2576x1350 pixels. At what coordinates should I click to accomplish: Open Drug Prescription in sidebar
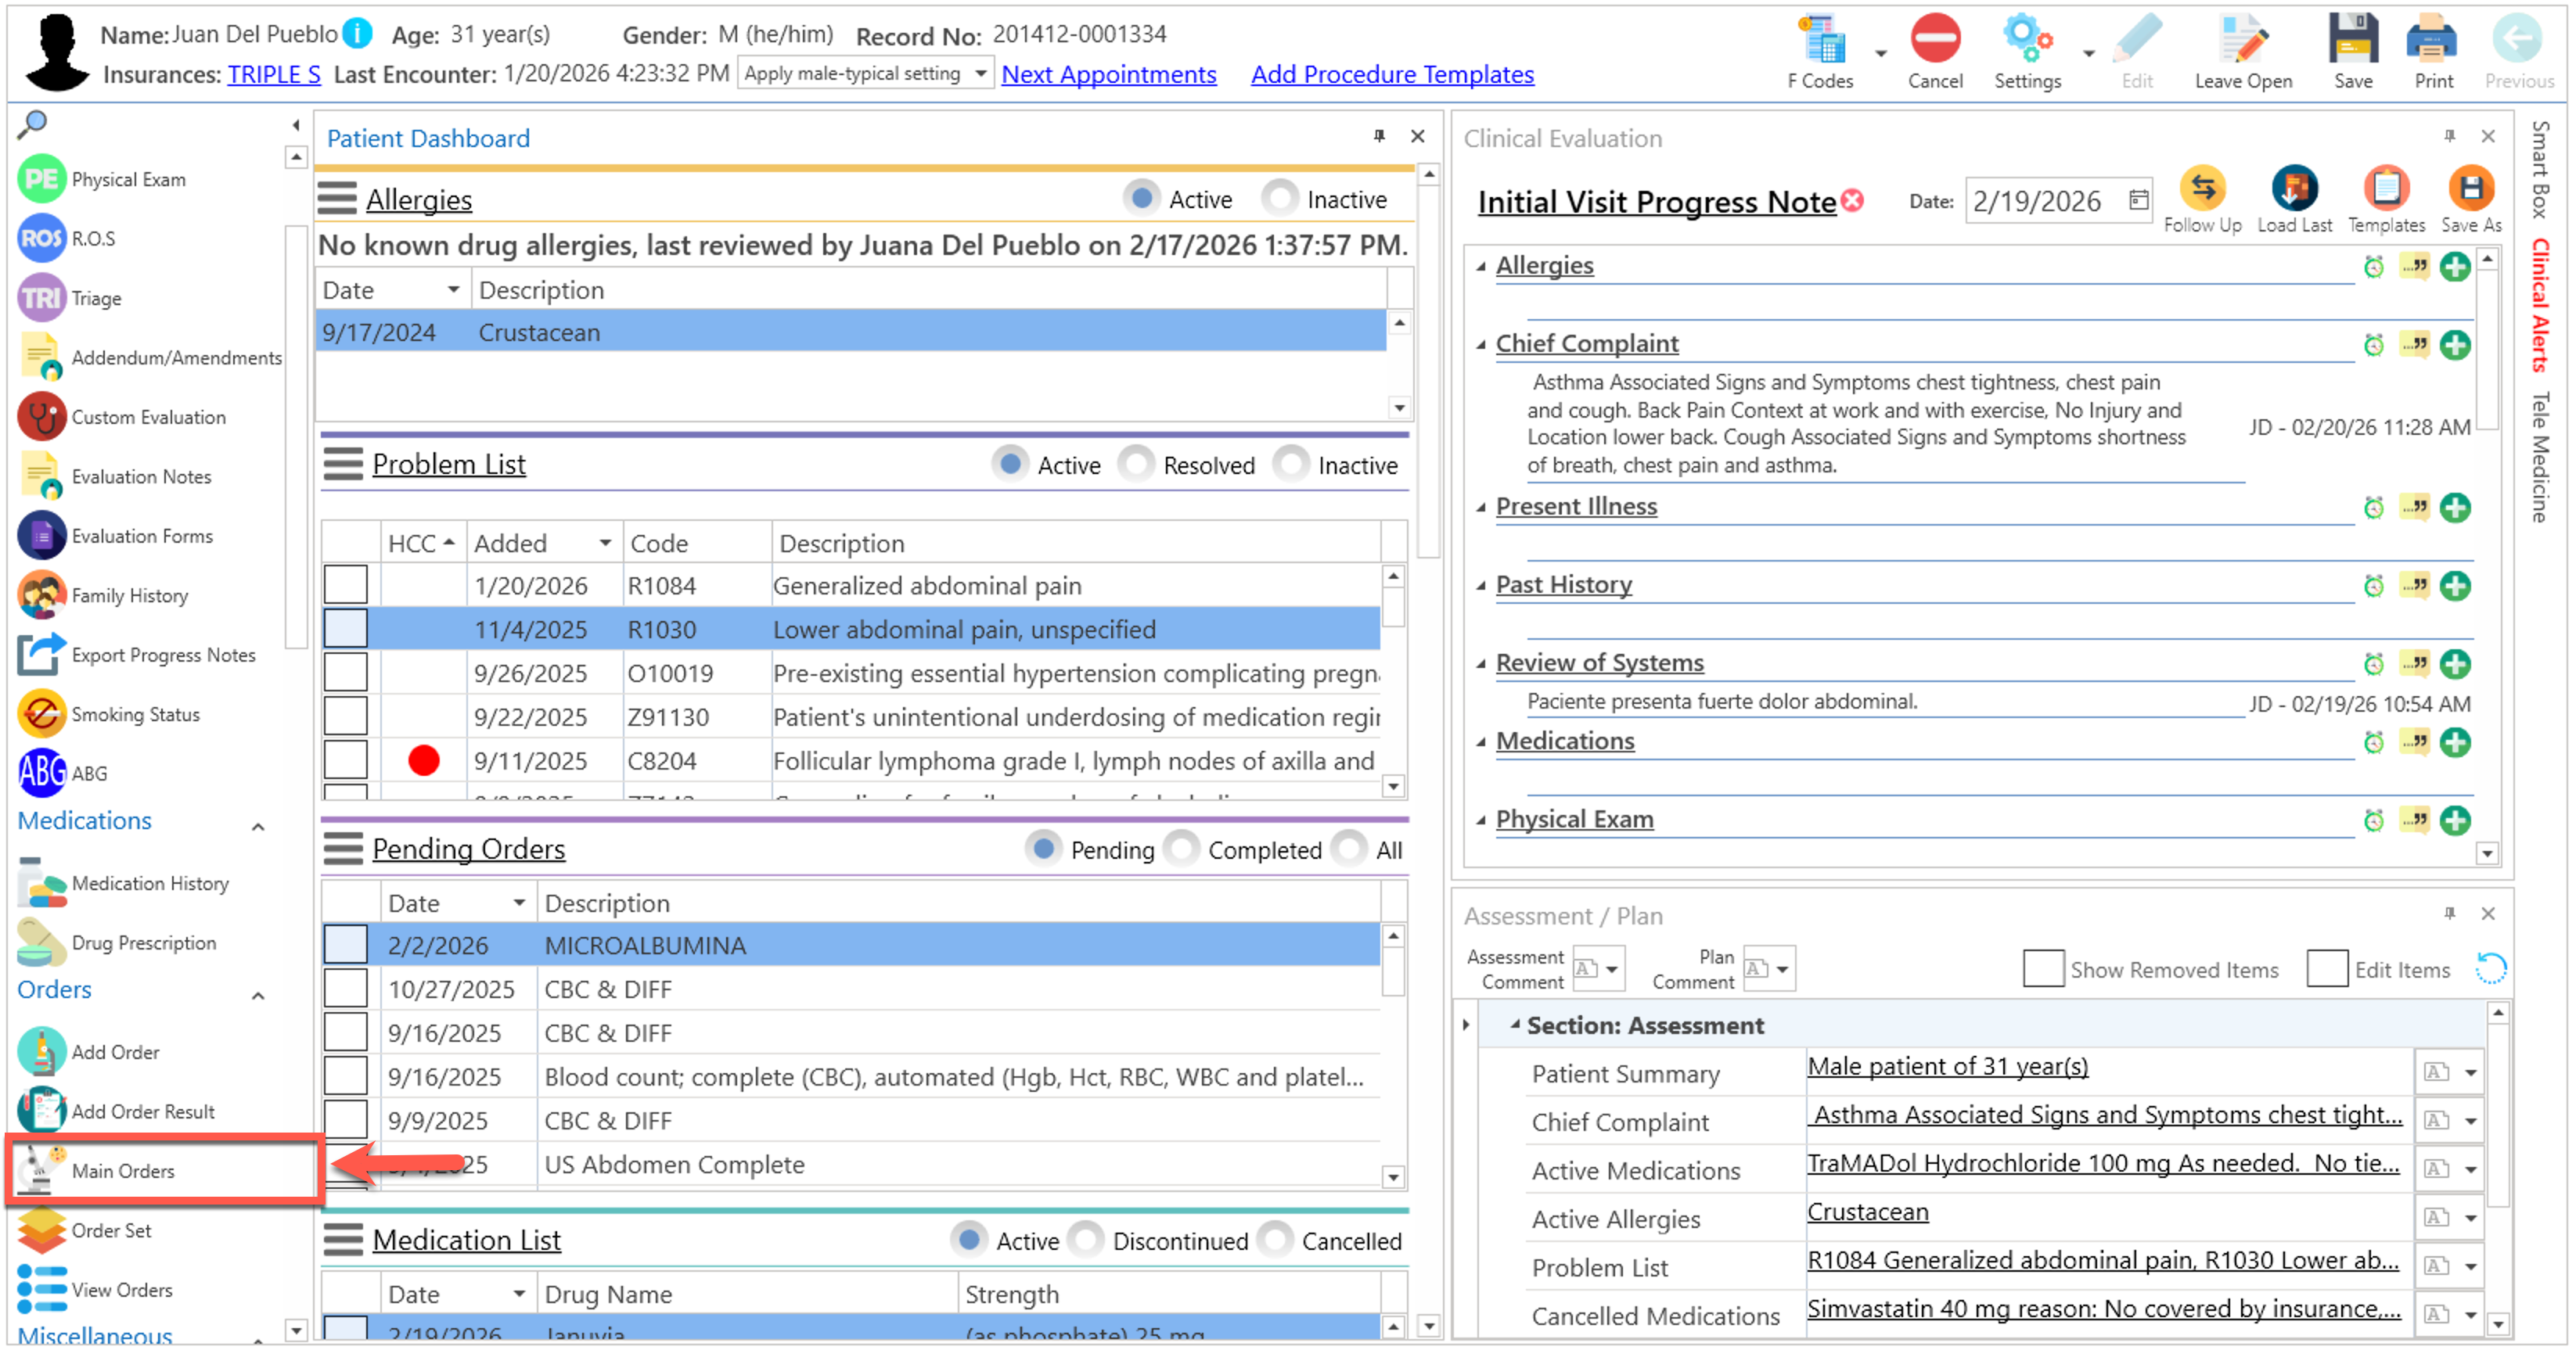[143, 942]
